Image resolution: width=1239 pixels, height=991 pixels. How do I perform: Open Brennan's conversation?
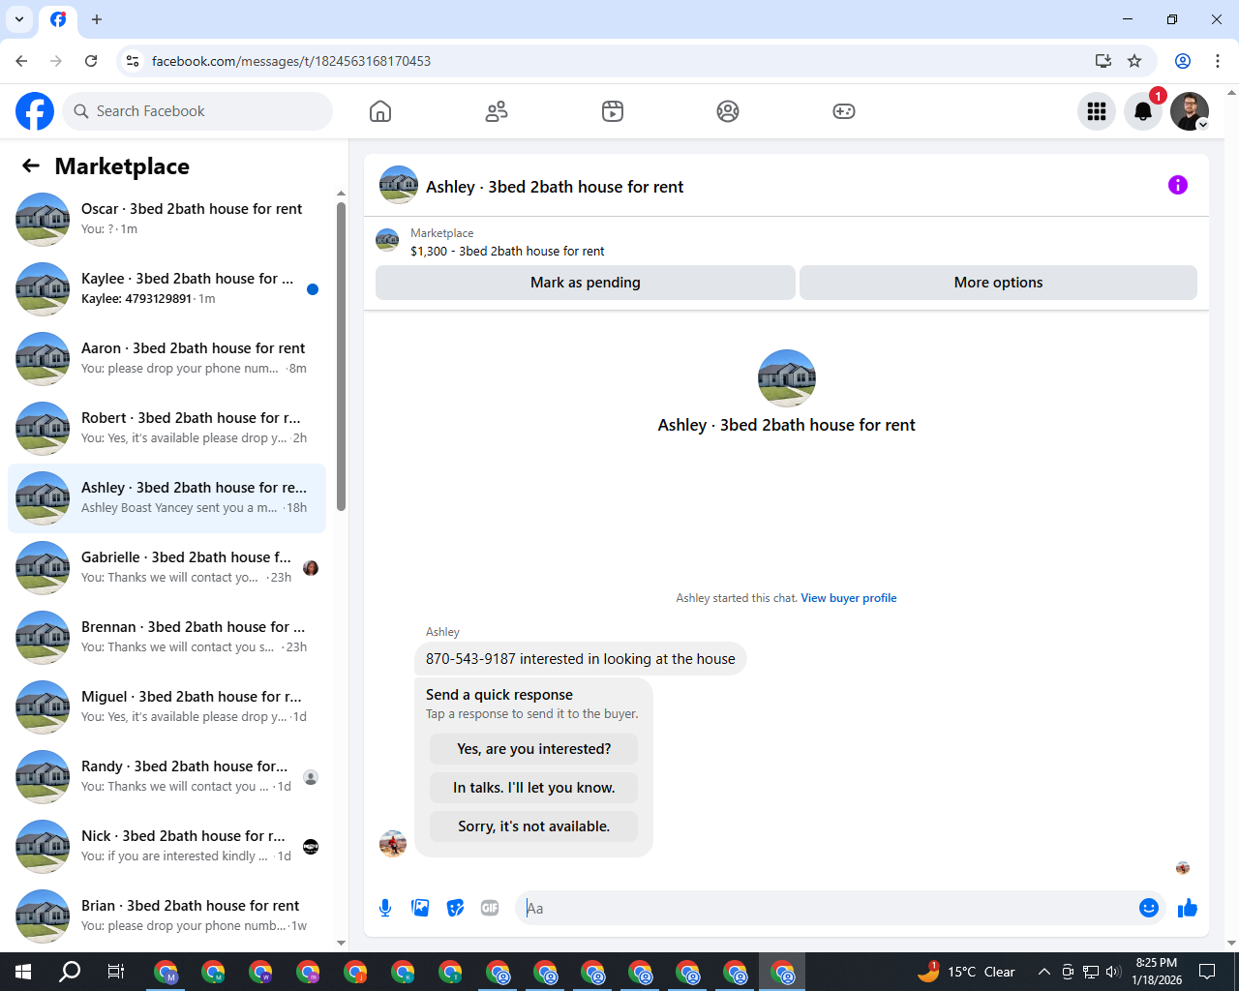click(x=166, y=637)
